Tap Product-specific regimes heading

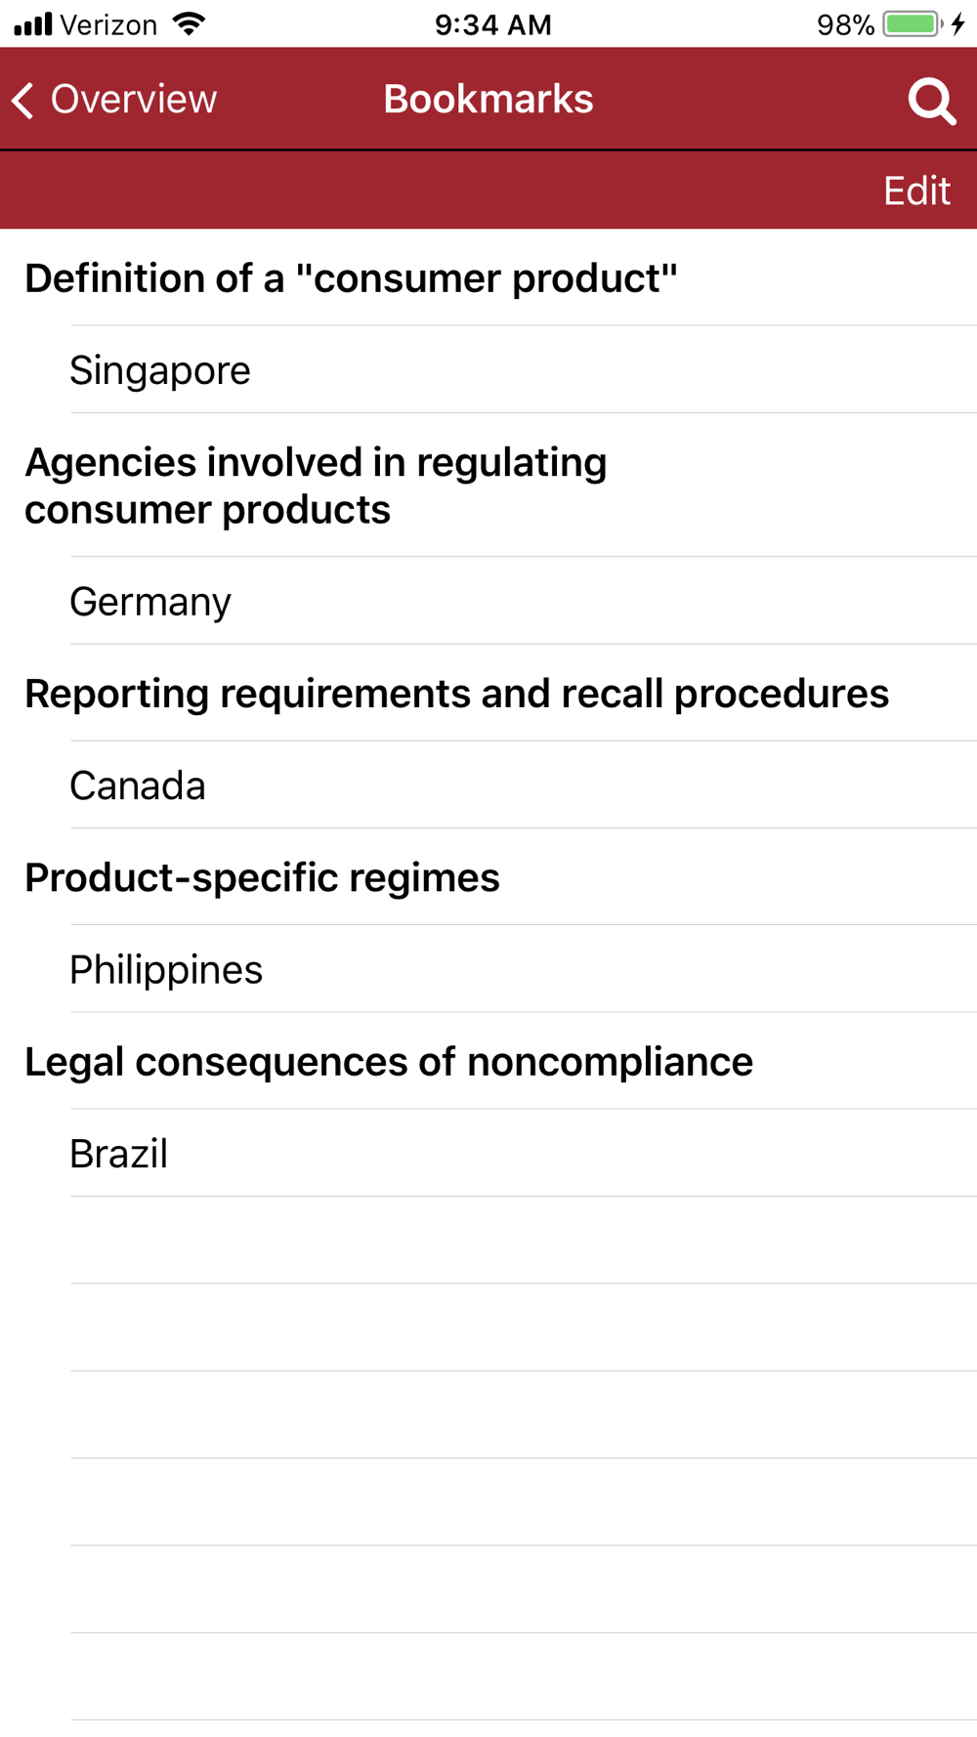(x=262, y=877)
